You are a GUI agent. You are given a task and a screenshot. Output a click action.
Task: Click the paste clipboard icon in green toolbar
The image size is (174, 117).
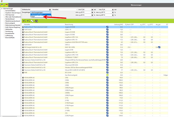pos(36,21)
